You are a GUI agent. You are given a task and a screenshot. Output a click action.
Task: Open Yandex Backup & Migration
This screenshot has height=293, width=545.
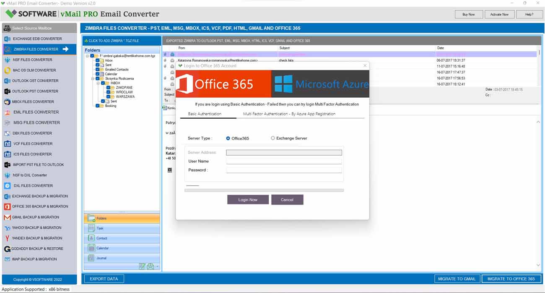pyautogui.click(x=39, y=238)
